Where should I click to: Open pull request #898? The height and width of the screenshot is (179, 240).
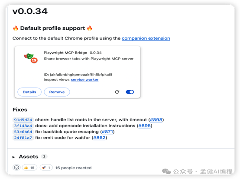coord(156,120)
